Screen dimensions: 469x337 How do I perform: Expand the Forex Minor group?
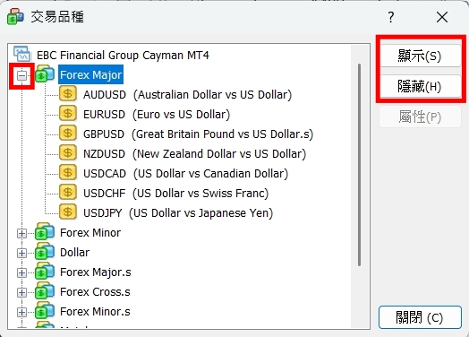click(x=21, y=234)
